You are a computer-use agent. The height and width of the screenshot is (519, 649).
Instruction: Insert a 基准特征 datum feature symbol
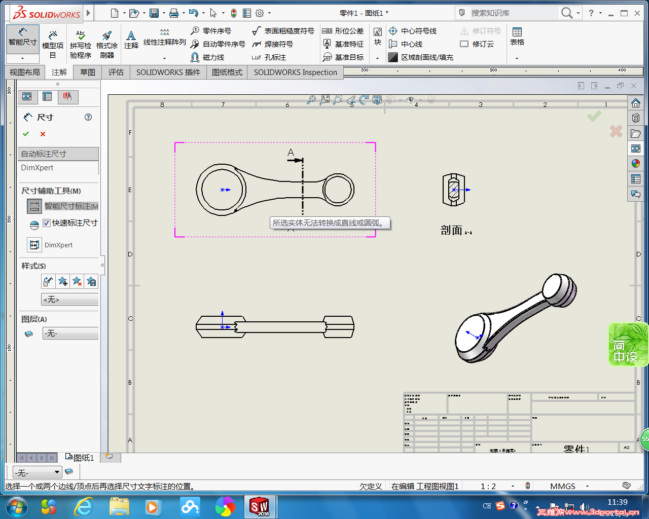(x=343, y=44)
